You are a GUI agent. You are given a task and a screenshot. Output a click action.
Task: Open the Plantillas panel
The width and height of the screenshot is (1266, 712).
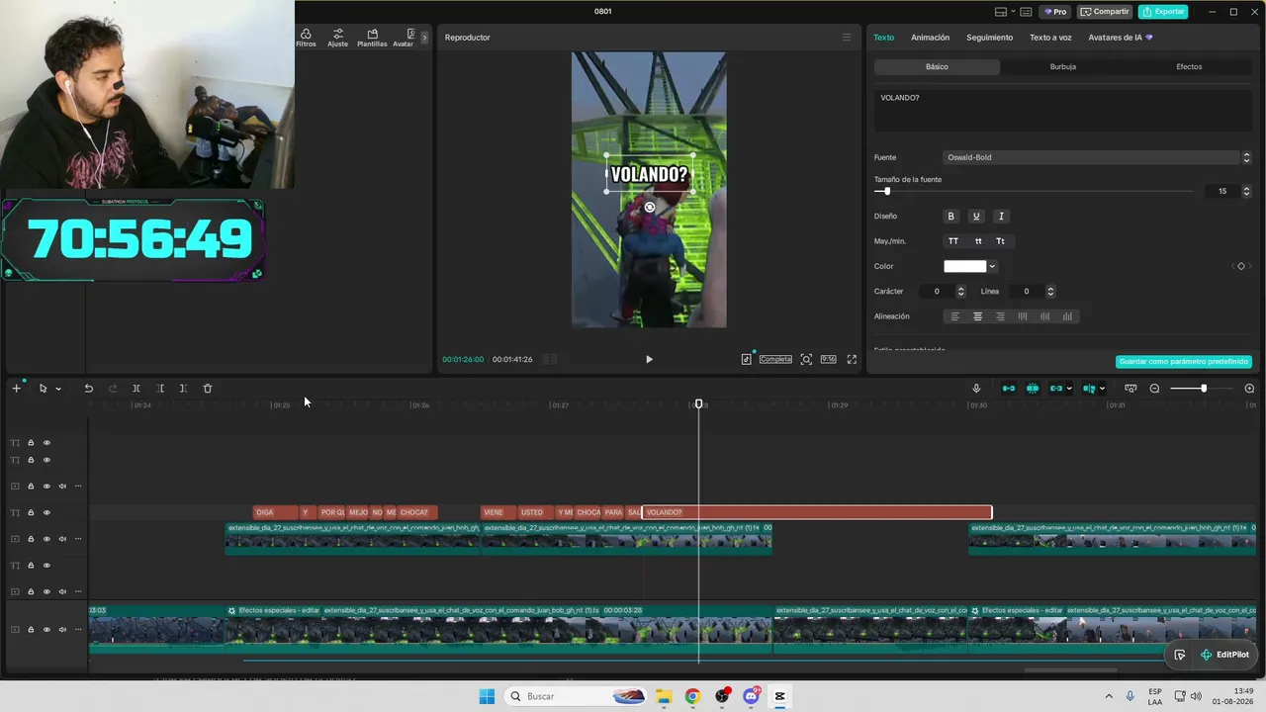(372, 38)
